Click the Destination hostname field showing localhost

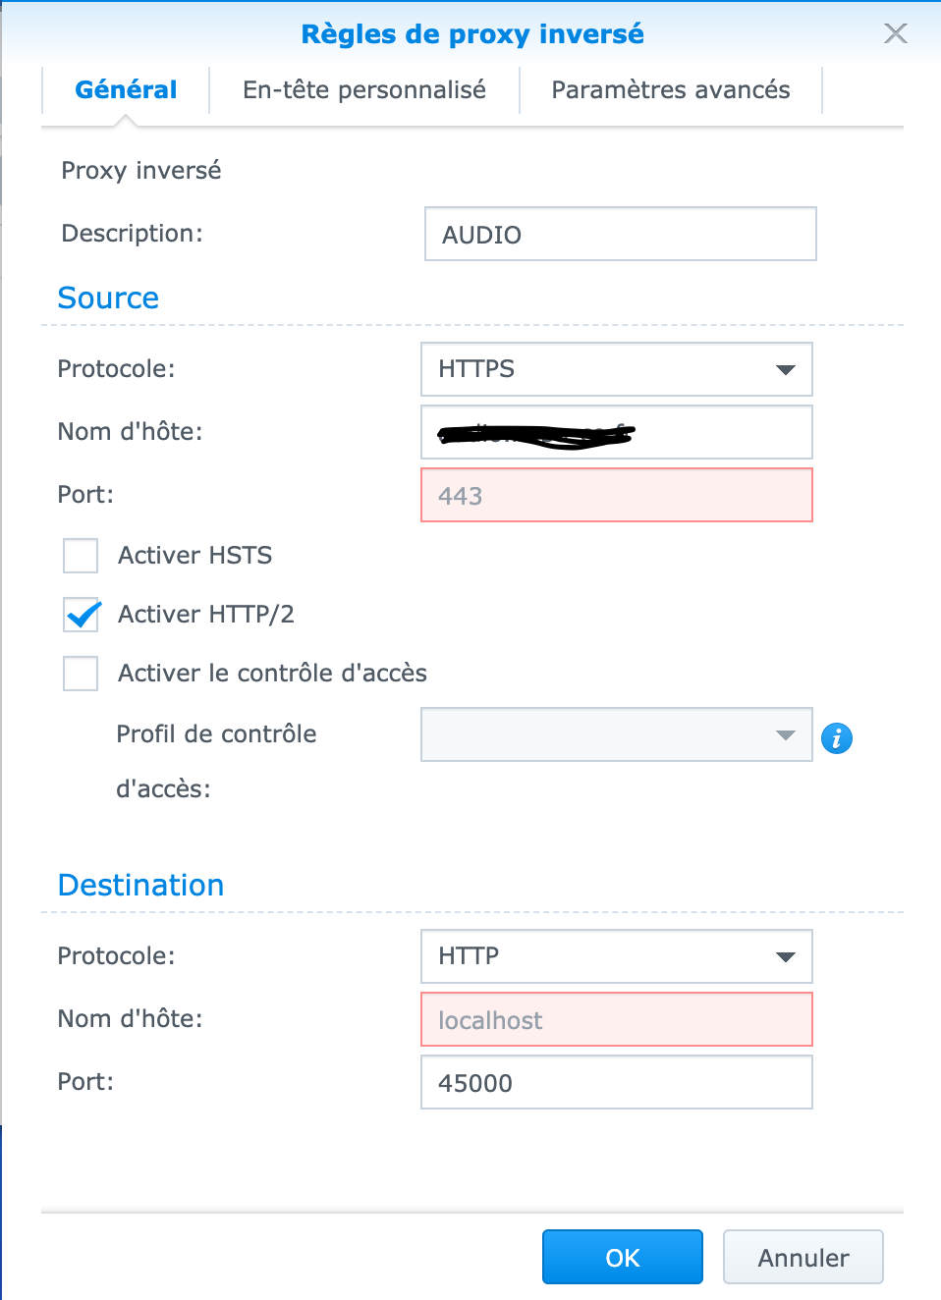click(616, 1019)
